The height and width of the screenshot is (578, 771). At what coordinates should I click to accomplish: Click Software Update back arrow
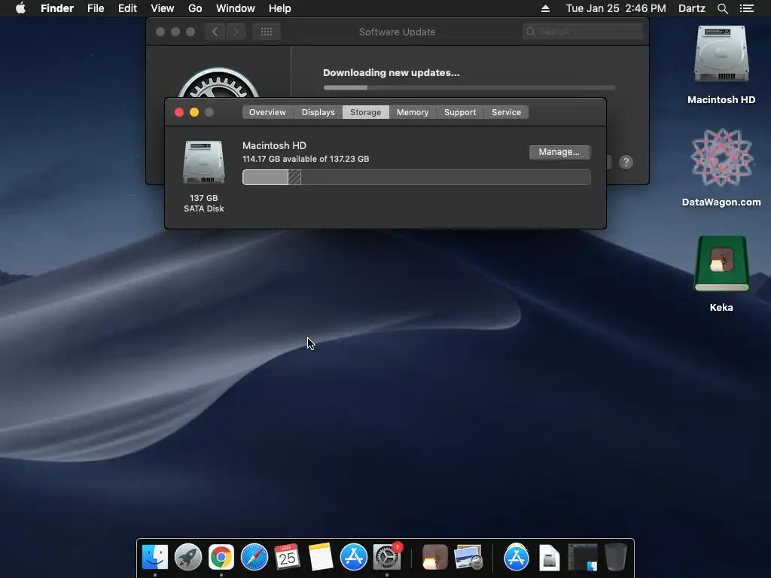215,32
